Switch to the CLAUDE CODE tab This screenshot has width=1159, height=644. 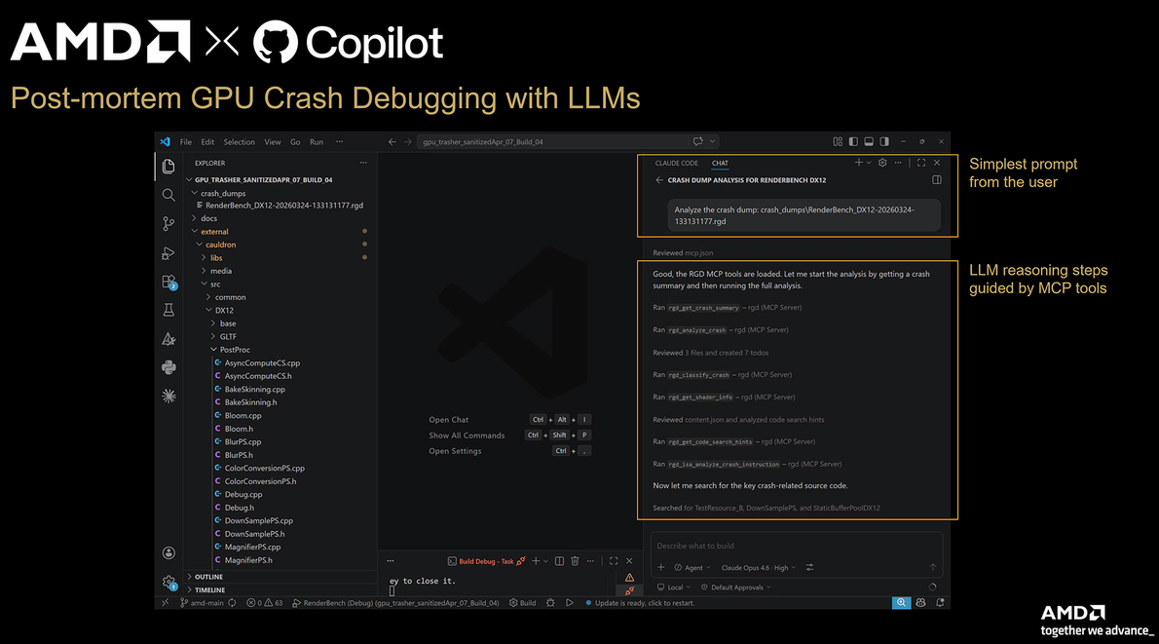[676, 163]
